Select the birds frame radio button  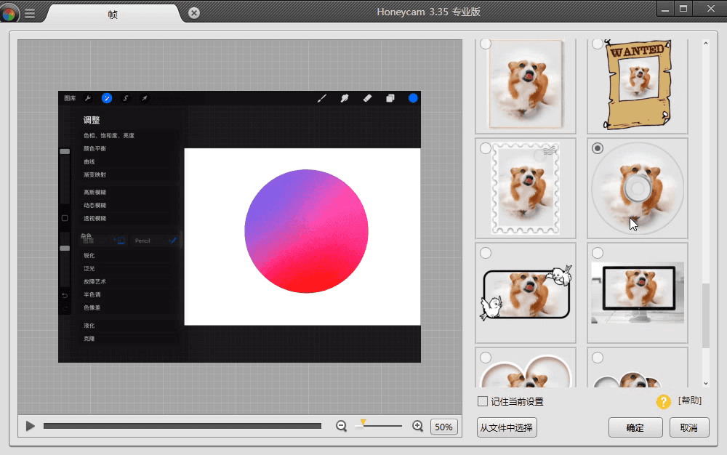point(486,253)
